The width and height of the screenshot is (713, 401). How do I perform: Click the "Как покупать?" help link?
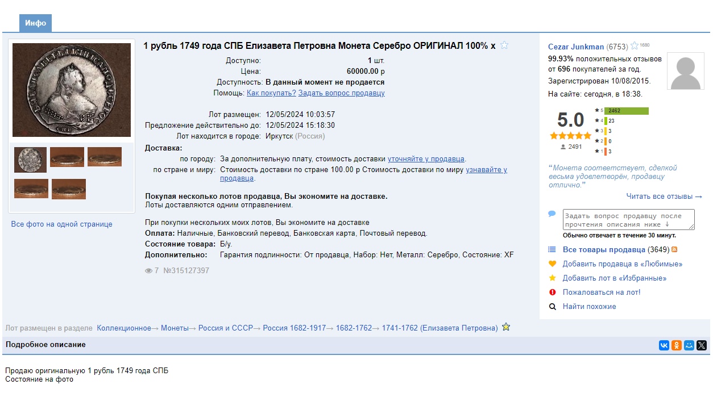271,93
